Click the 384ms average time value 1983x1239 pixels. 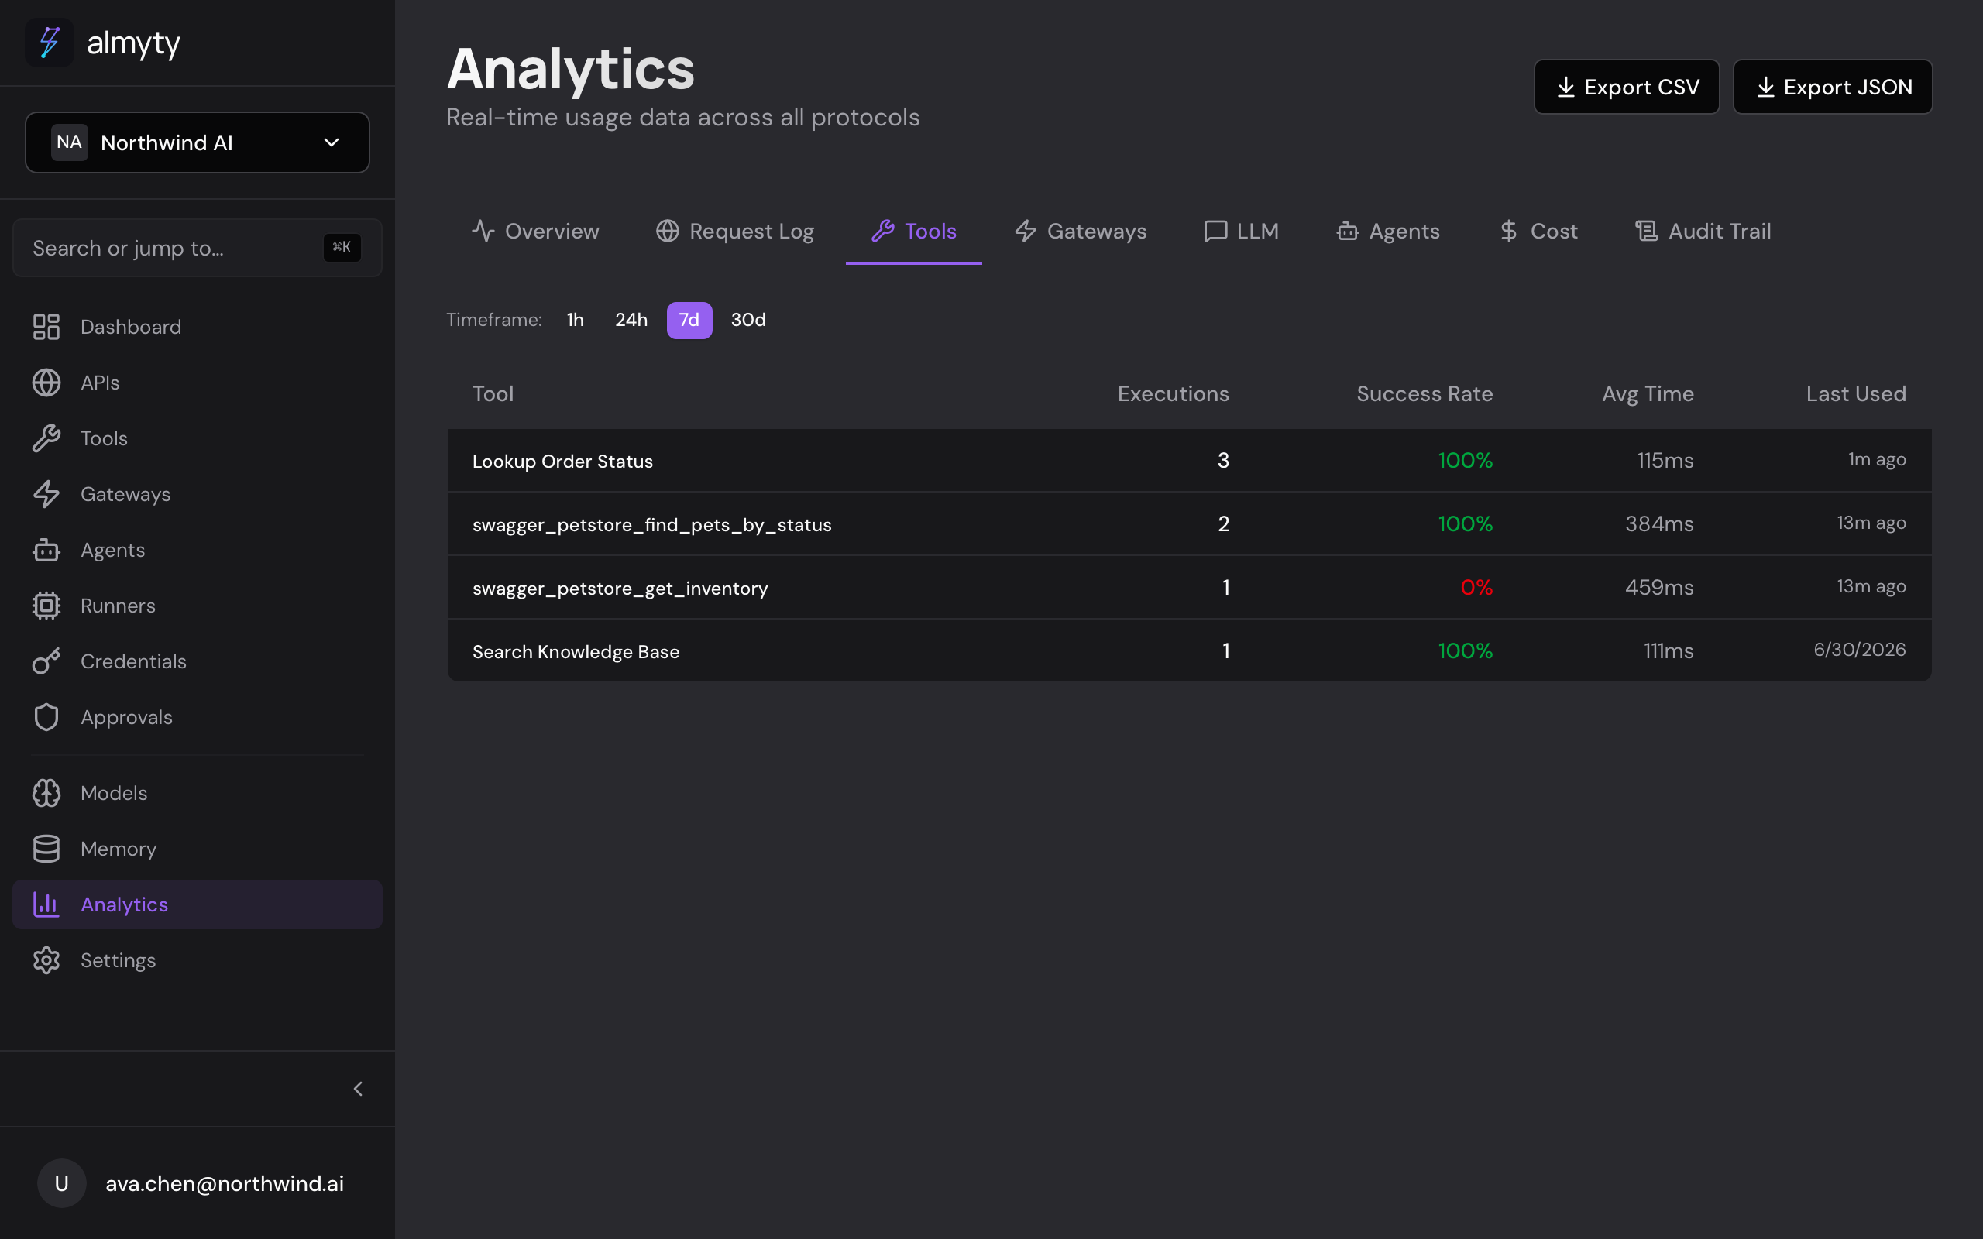1659,523
